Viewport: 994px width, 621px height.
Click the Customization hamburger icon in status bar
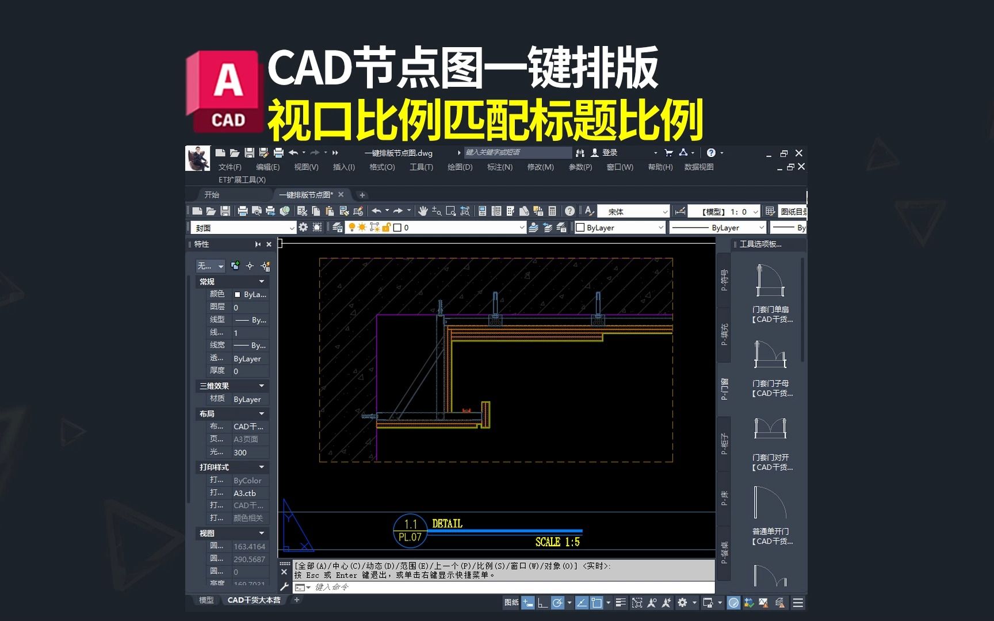pos(798,603)
